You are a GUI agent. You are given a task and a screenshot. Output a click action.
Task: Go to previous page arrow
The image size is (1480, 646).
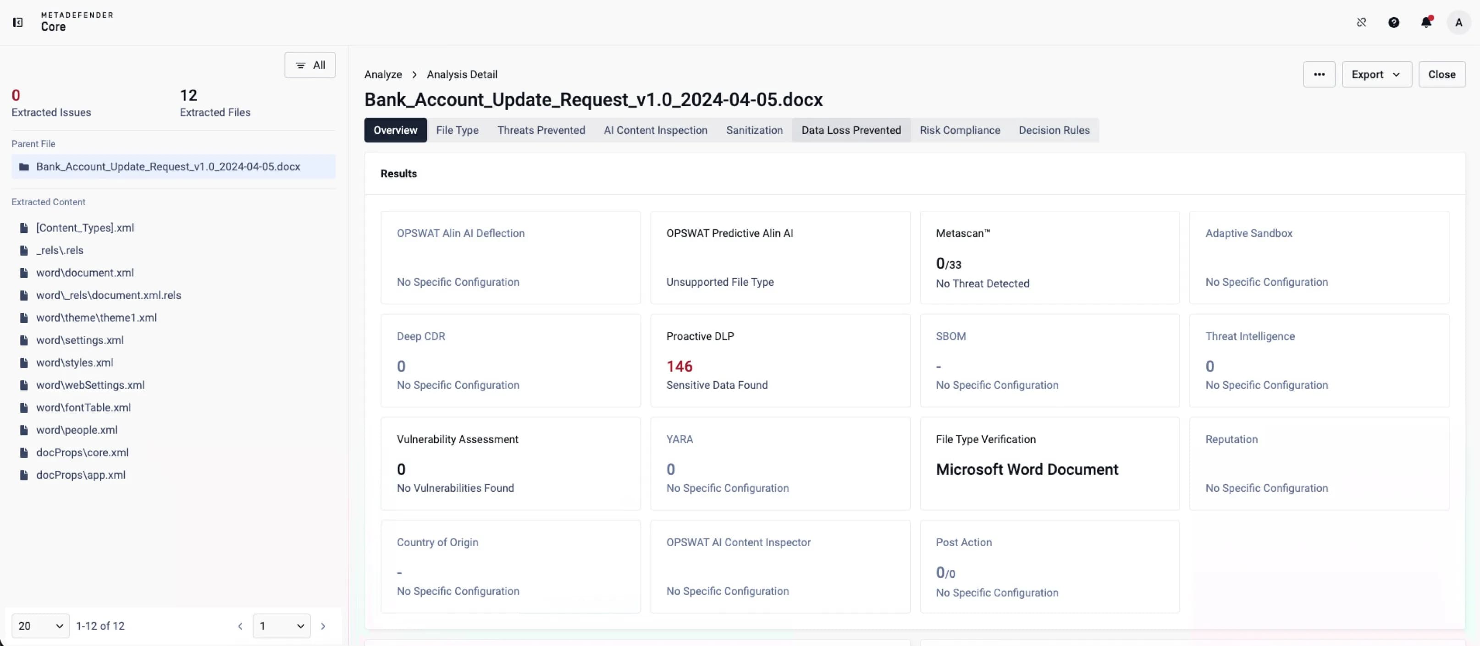click(240, 626)
